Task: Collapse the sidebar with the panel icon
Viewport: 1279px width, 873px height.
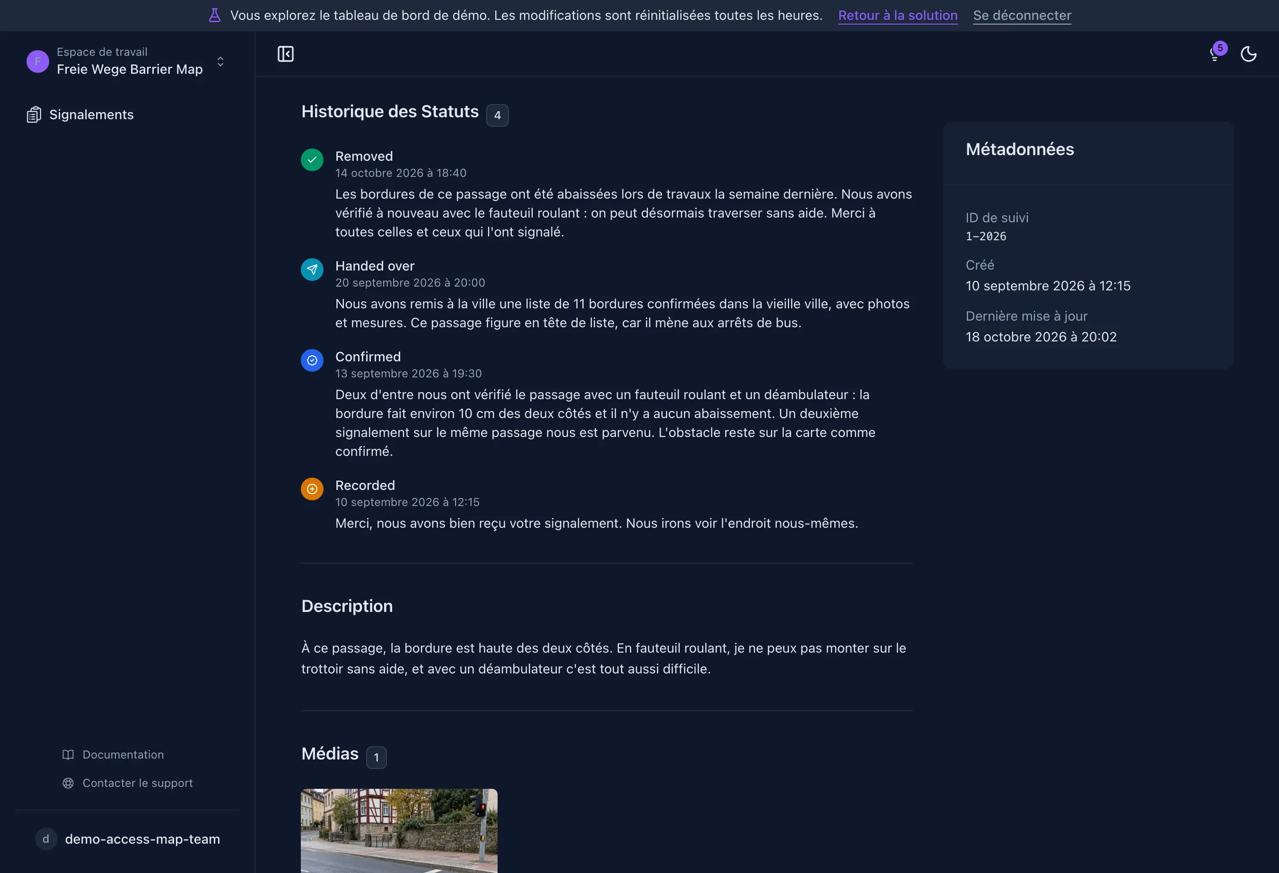Action: click(x=285, y=54)
